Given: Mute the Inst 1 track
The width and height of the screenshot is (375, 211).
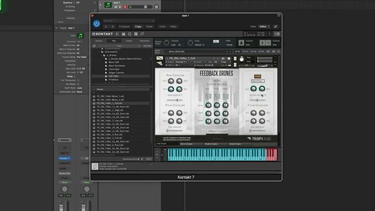Looking at the screenshot, I should click(116, 7).
